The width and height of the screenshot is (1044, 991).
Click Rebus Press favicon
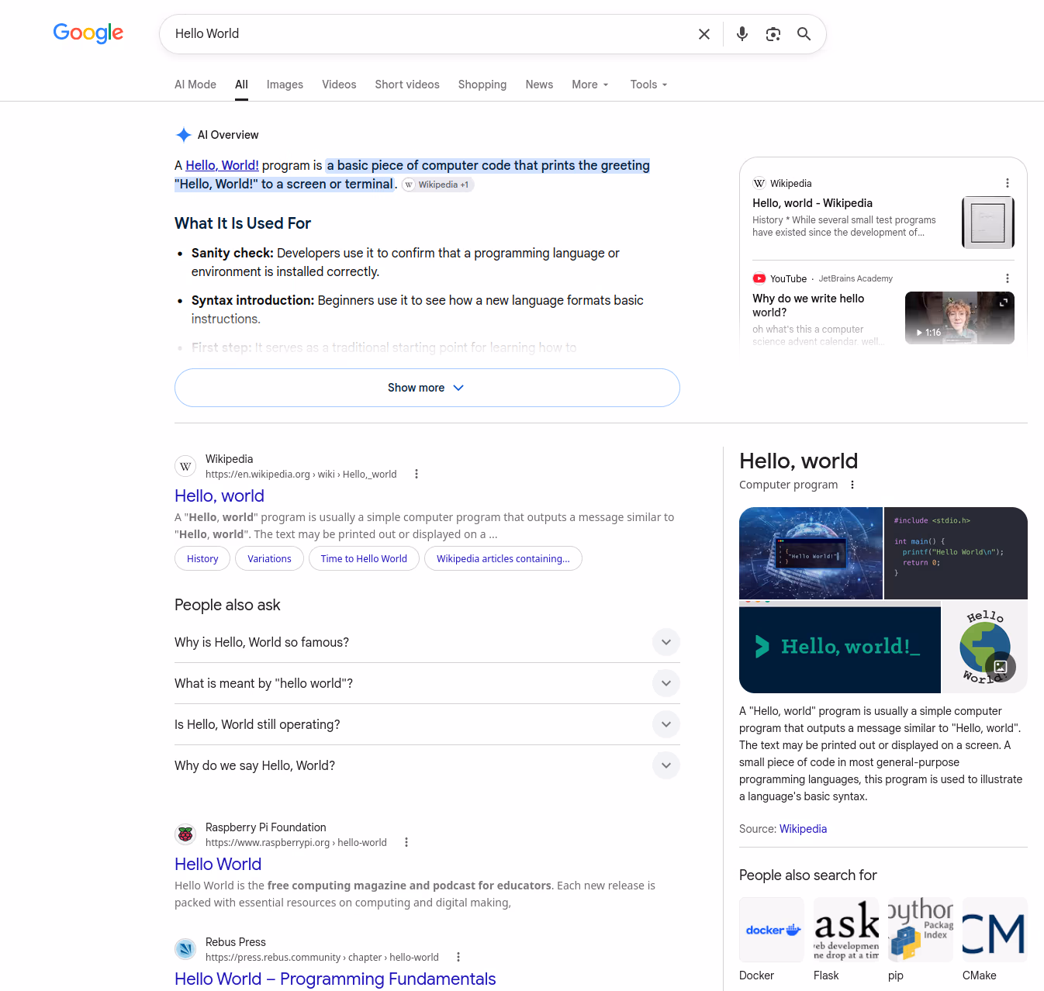[185, 949]
